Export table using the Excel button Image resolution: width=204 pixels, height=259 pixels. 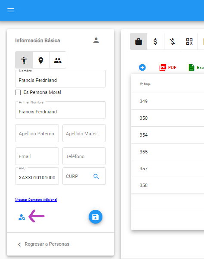pos(196,67)
